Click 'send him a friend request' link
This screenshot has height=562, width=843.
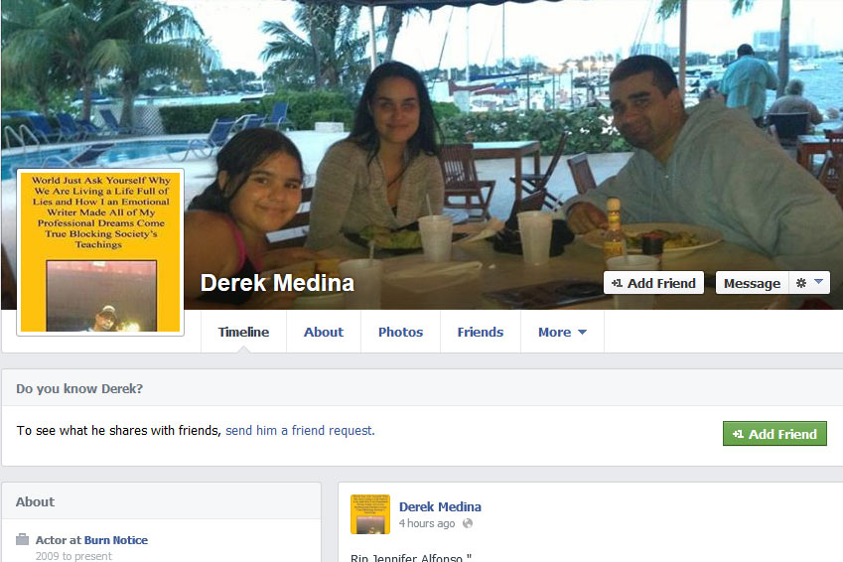pyautogui.click(x=300, y=430)
